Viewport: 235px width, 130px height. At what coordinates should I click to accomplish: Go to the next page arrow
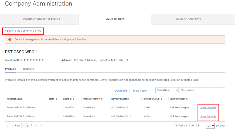coord(36,126)
